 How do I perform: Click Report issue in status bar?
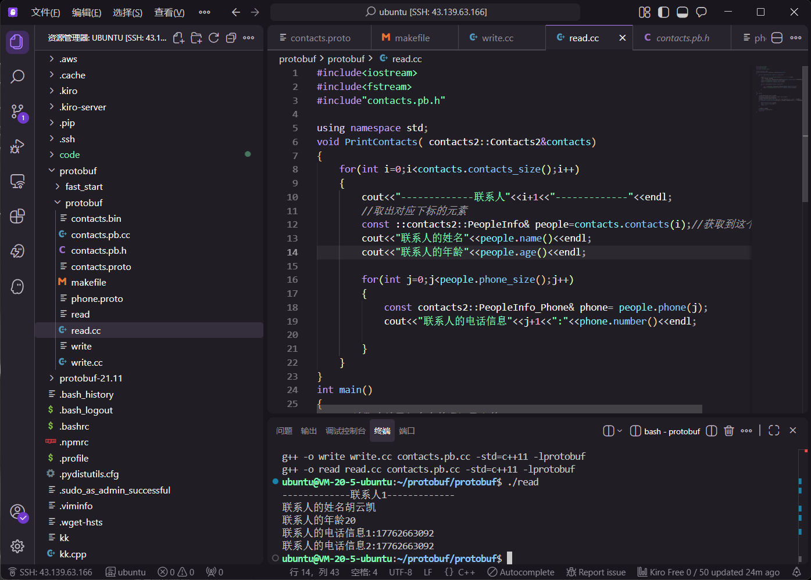click(x=596, y=572)
